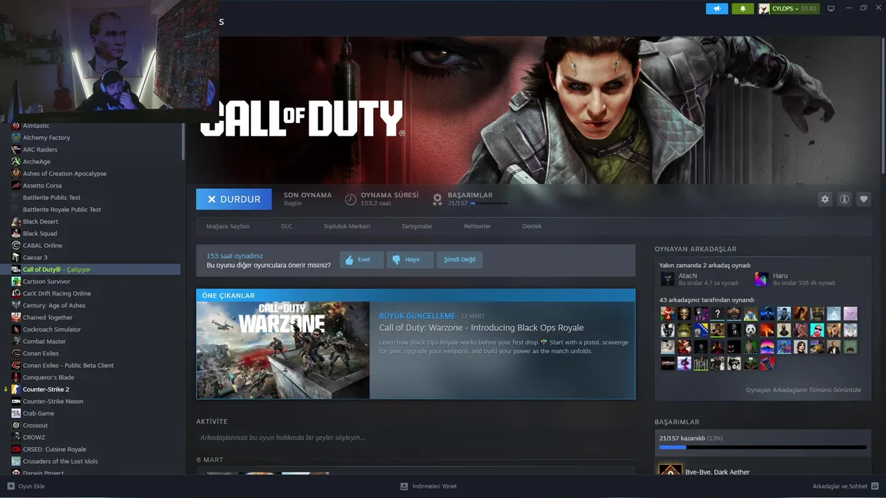The width and height of the screenshot is (886, 498).
Task: Recommend game with Evet thumbs-up button
Action: click(361, 260)
